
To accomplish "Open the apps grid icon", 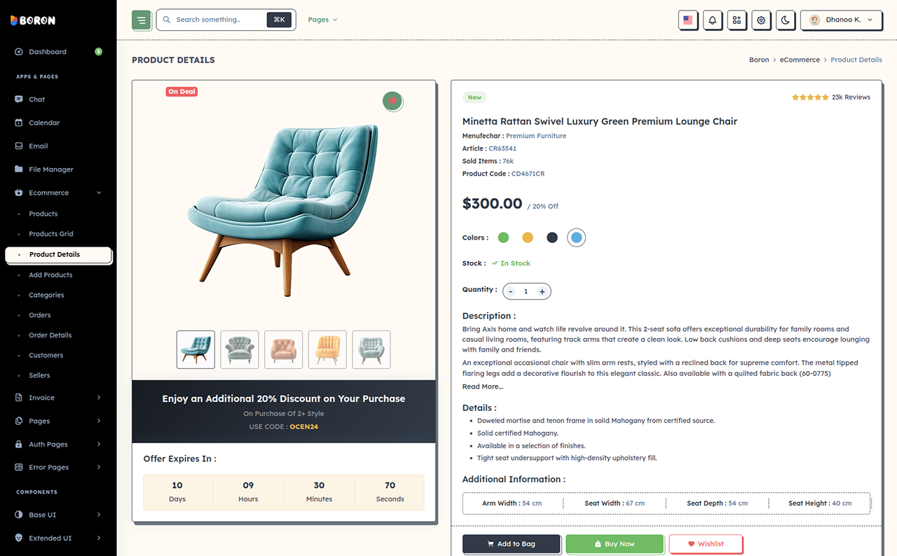I will coord(737,20).
